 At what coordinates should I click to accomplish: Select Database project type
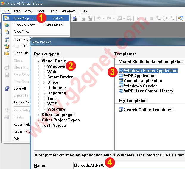(57, 88)
